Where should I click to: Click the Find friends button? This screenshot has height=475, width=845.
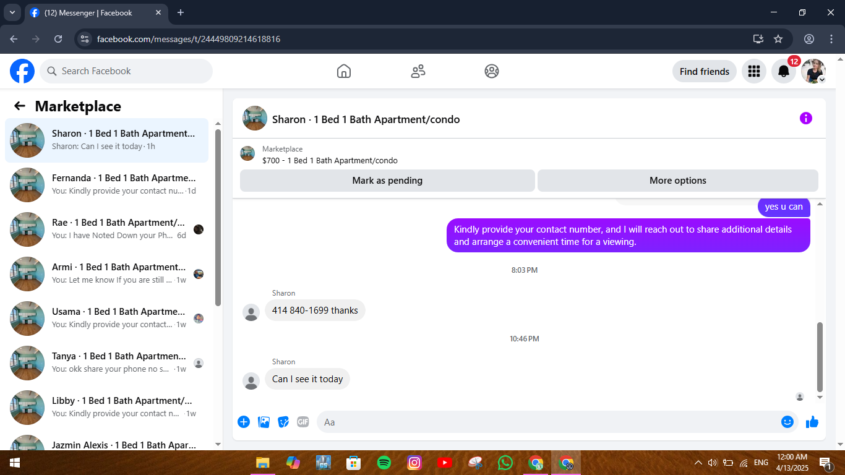705,71
